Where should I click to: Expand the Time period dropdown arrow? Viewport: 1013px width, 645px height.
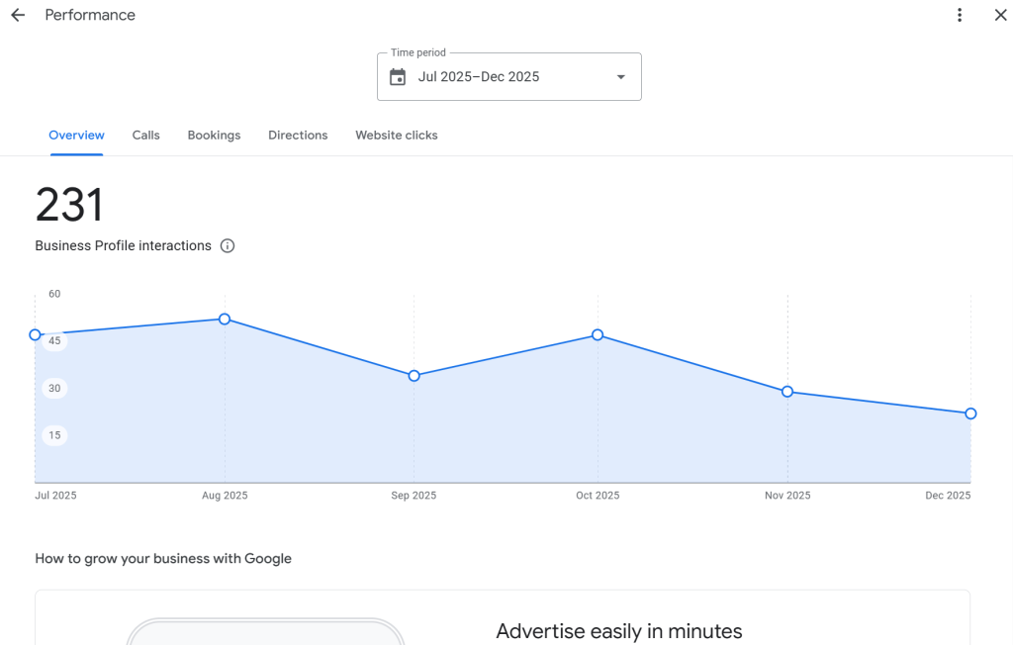620,76
